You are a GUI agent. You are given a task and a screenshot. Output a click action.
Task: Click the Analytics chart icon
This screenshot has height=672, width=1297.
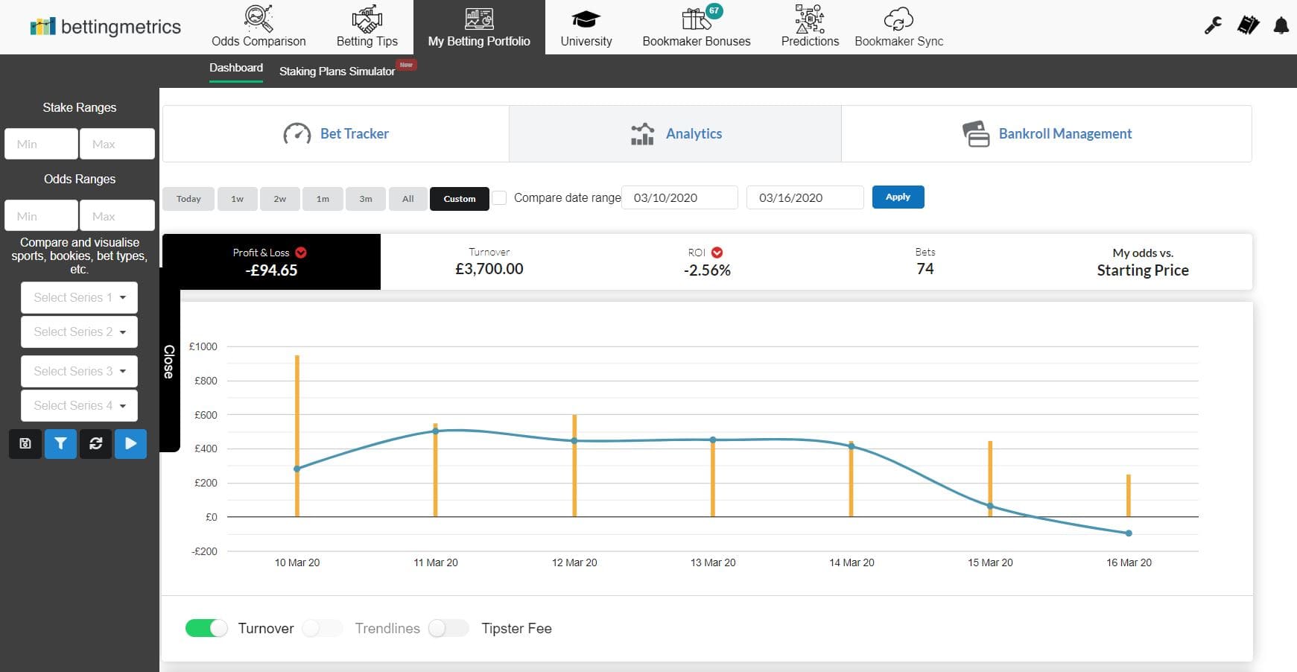coord(642,134)
